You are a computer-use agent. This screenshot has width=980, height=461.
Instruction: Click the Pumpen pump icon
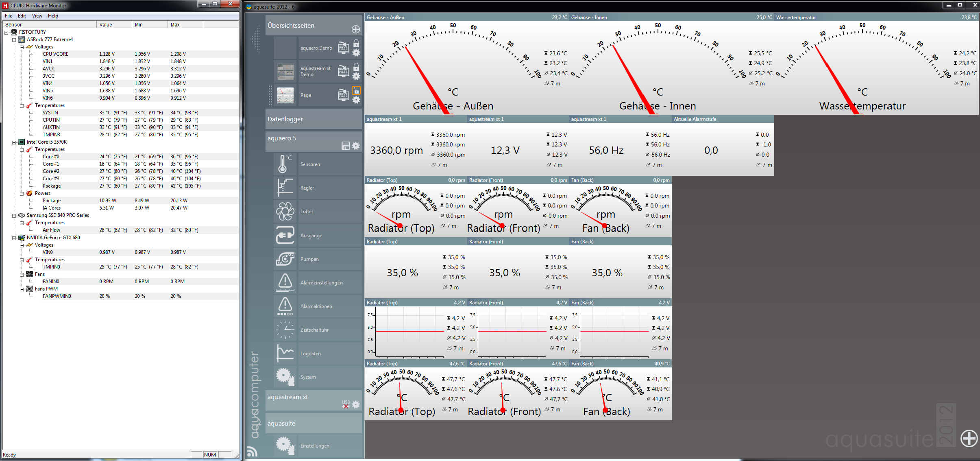click(285, 259)
